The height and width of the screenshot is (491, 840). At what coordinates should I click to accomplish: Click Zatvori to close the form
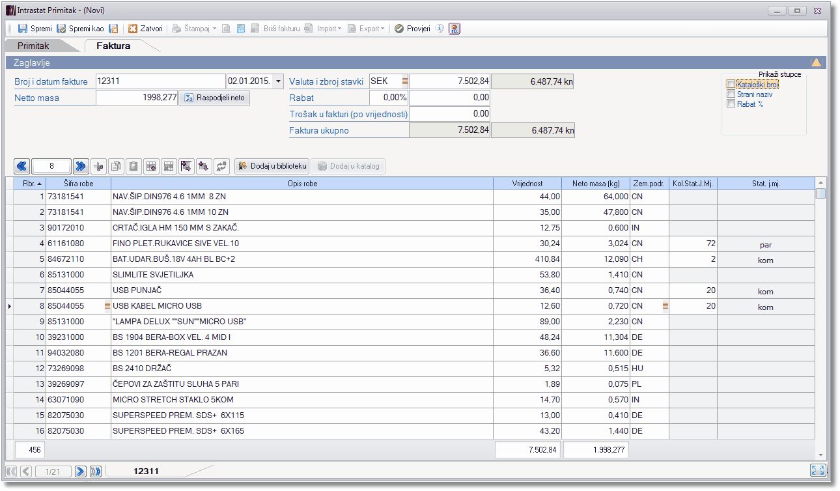[x=145, y=29]
